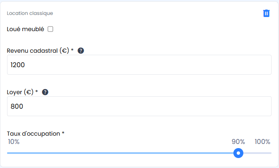
Task: Delete the Location classique entry with trash icon
Action: point(267,13)
